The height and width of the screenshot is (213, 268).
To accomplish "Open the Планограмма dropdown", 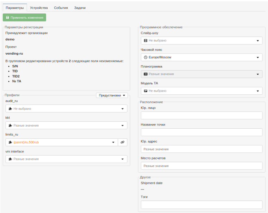I will [201, 74].
